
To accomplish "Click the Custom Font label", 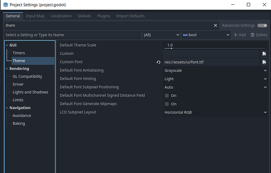I will [x=71, y=62].
